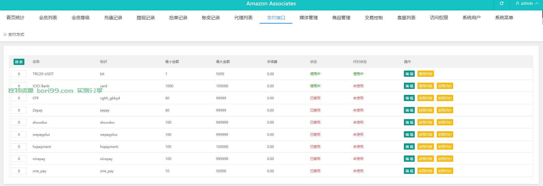This screenshot has height=186, width=543.
Task: Select the active 支付接口 tab
Action: 276,17
